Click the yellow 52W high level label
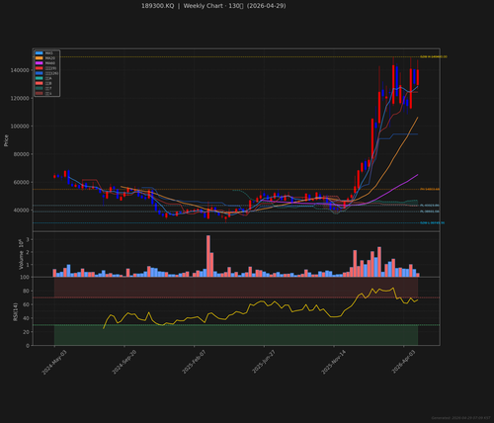 434,57
